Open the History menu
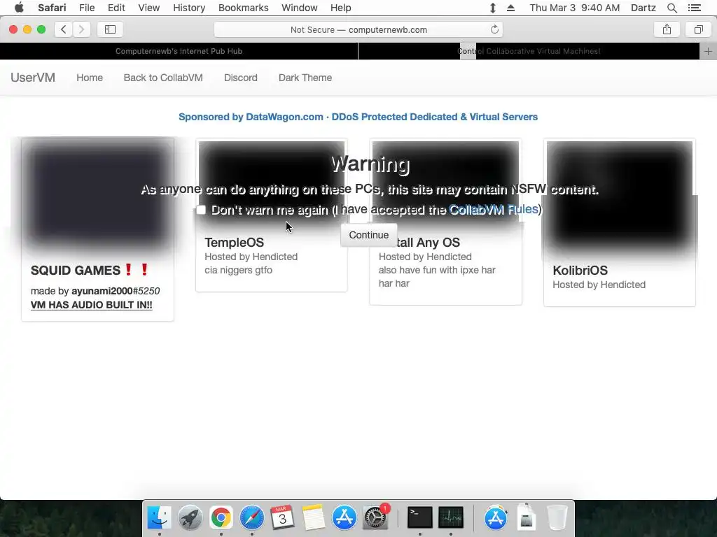The image size is (717, 537). tap(189, 8)
